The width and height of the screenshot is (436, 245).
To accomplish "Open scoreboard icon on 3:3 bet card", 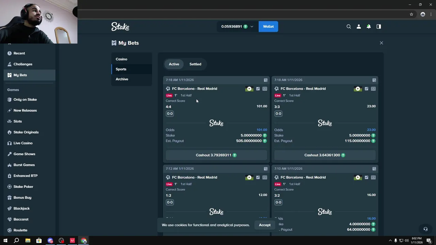I will coord(373,89).
